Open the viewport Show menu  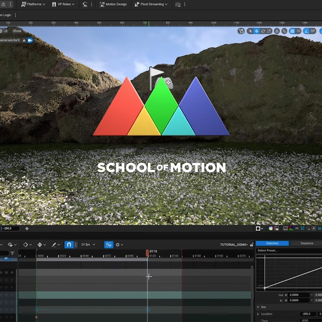17,31
